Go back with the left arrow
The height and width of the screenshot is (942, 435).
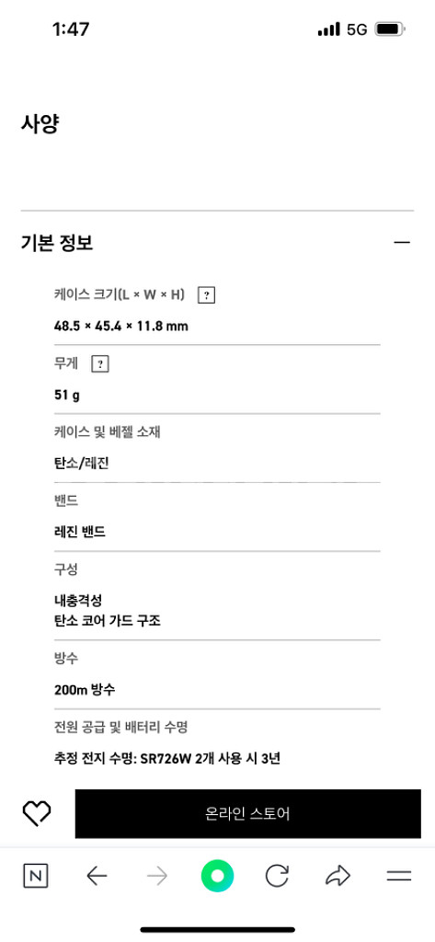click(97, 877)
